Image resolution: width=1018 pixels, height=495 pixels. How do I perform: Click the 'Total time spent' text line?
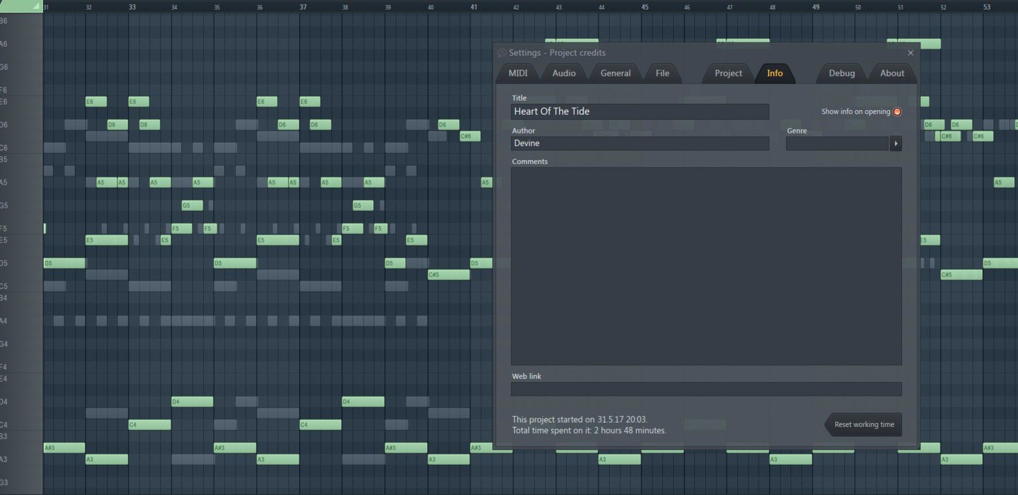588,430
